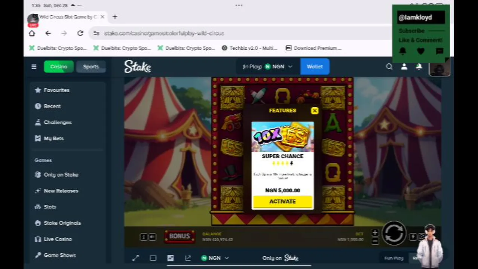Click the 10X FS feature image
Image resolution: width=478 pixels, height=269 pixels.
[282, 137]
